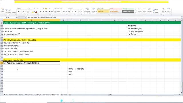Increase the indent
The width and height of the screenshot is (183, 103).
52,12
